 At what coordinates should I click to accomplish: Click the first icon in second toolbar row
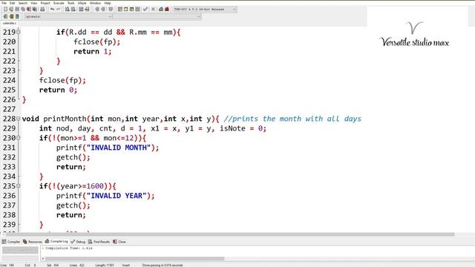click(x=5, y=16)
